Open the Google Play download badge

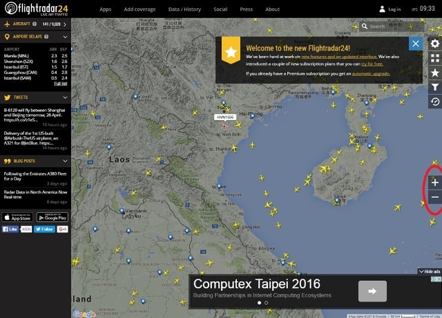pos(52,217)
